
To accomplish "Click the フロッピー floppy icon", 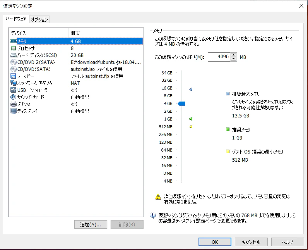I will coord(13,76).
